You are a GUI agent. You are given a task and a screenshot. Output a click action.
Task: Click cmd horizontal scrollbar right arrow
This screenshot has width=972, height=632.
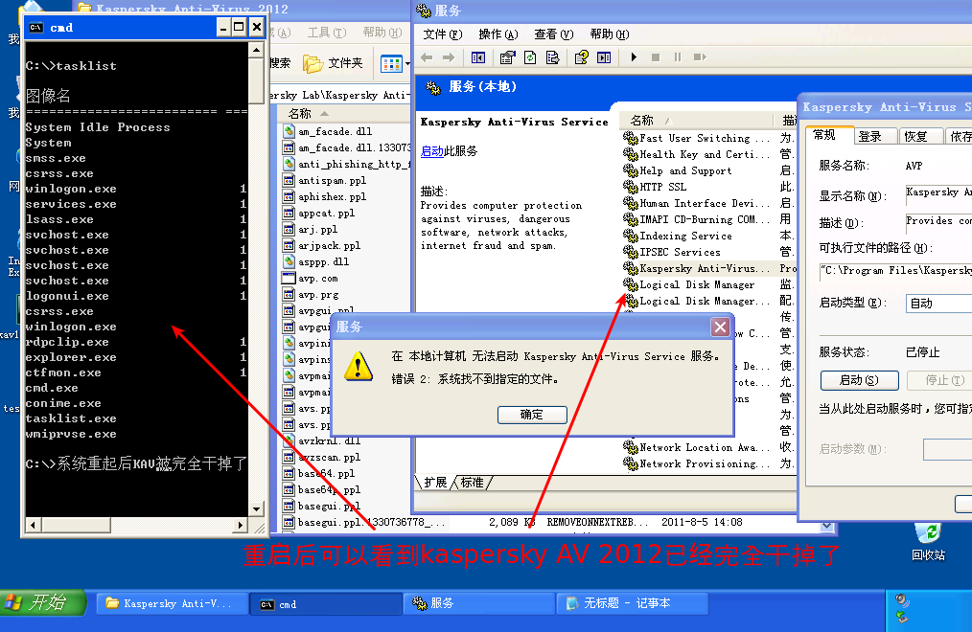(241, 525)
